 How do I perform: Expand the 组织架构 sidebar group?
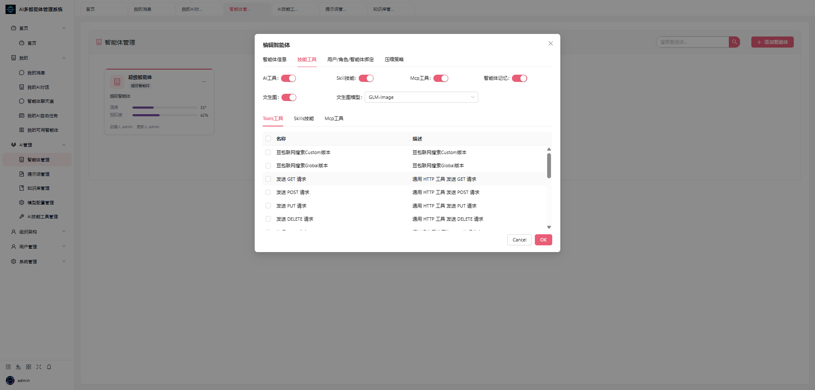[37, 232]
